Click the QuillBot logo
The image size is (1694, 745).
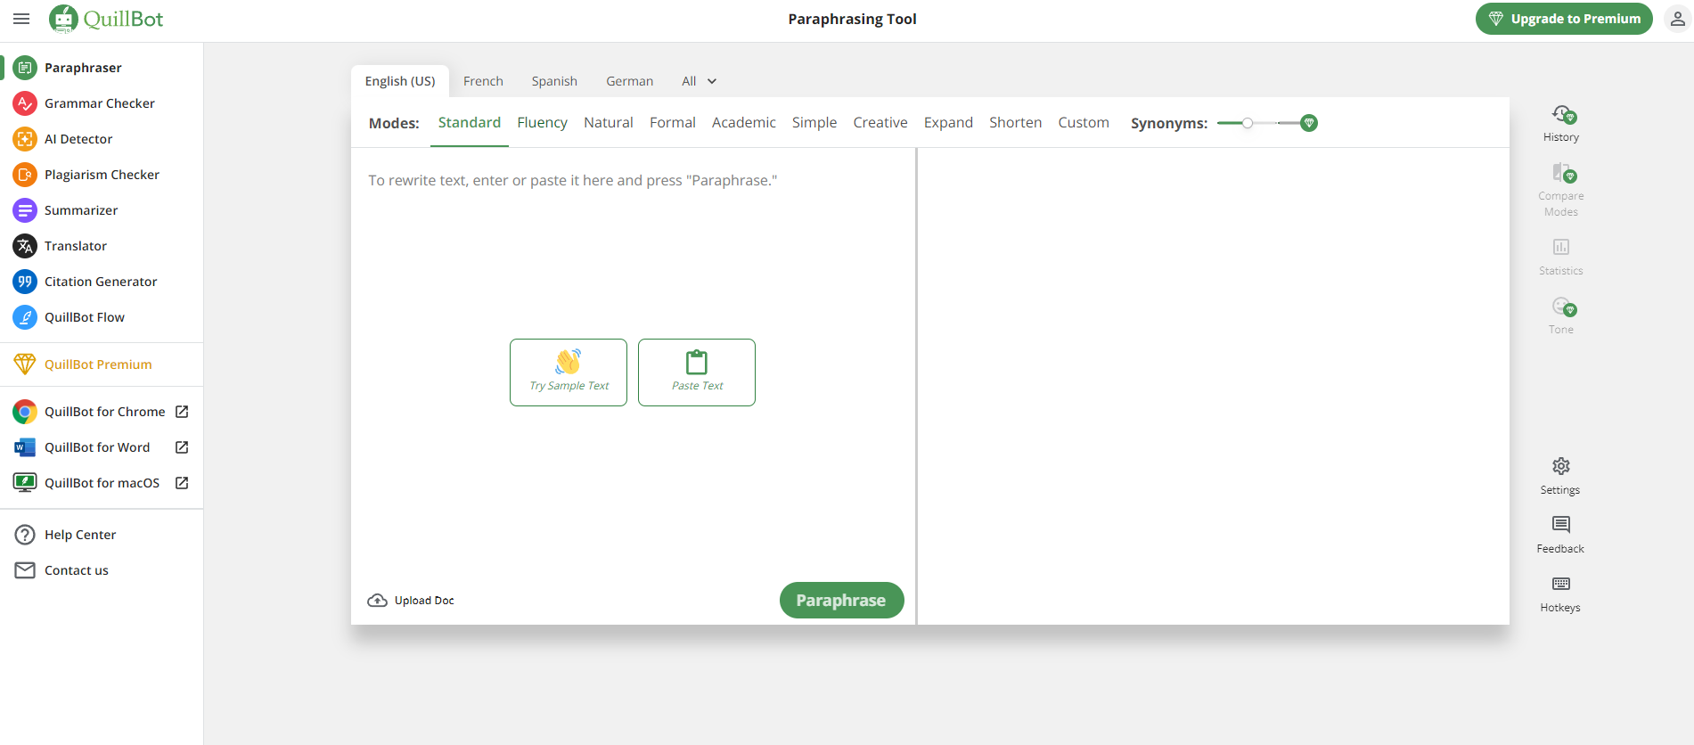pyautogui.click(x=106, y=19)
